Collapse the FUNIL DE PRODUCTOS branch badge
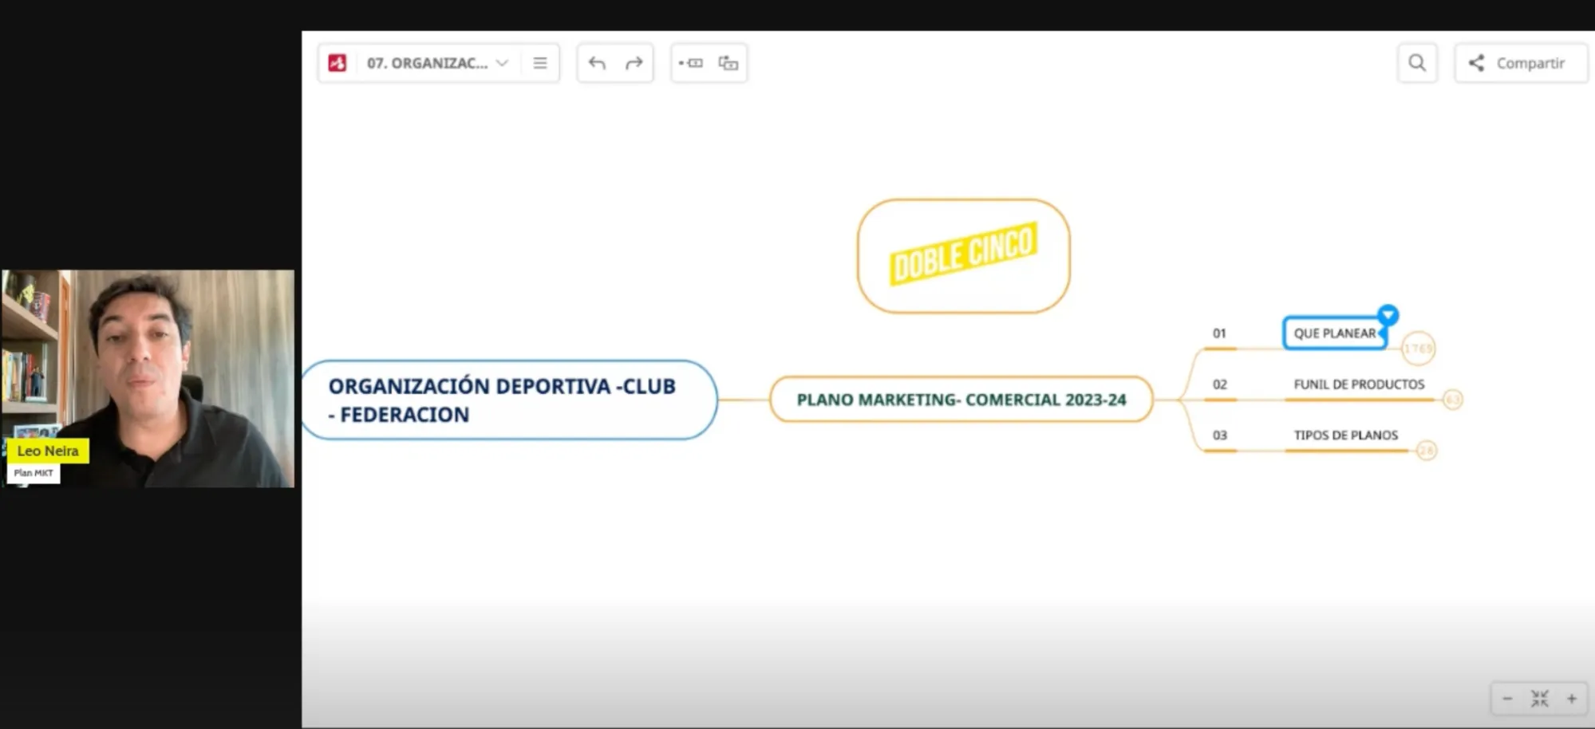Screen dimensions: 1595x729 click(x=1453, y=400)
